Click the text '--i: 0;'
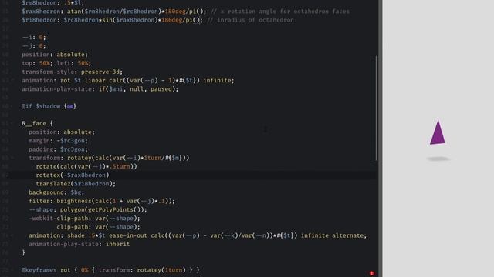Image resolution: width=494 pixels, height=277 pixels. click(x=34, y=38)
